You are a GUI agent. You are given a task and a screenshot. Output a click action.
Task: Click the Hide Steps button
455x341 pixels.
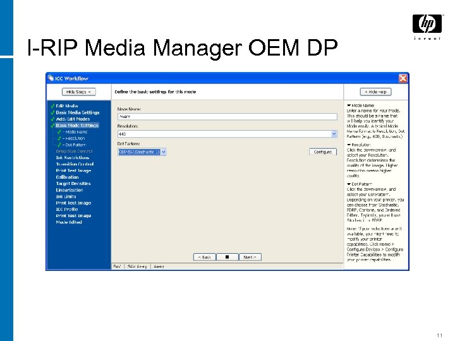tap(78, 92)
